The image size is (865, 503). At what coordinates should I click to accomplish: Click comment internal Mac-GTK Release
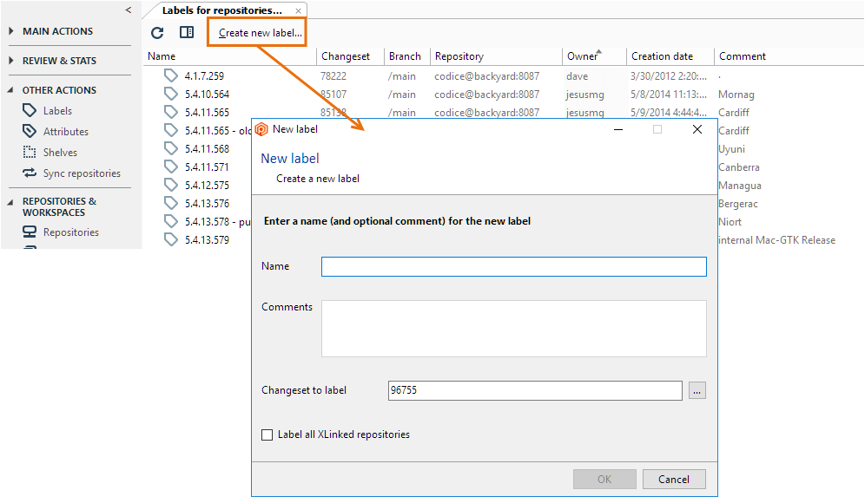776,239
